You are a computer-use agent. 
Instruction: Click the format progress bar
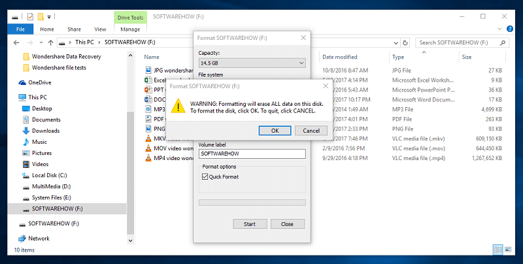(252, 203)
